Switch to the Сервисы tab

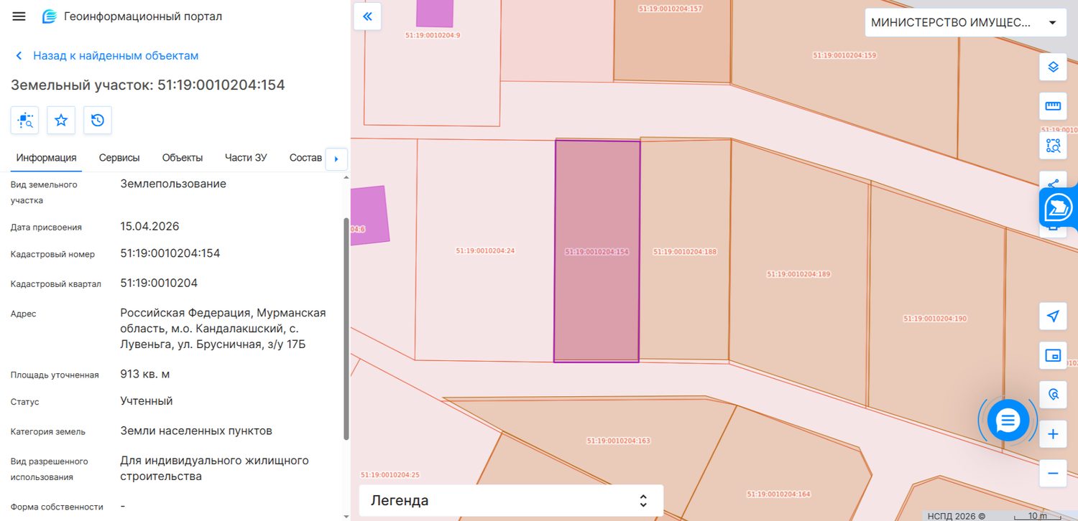click(x=119, y=158)
